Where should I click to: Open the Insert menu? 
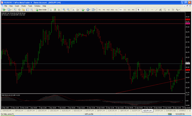(17, 6)
